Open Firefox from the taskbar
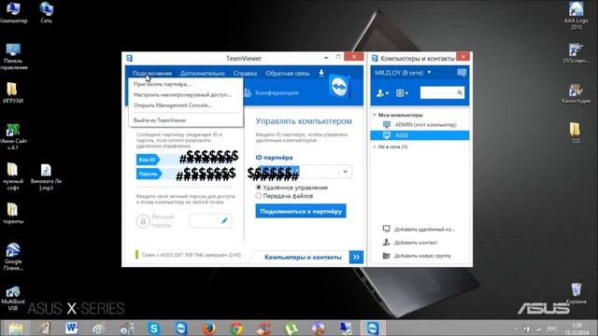 tap(208, 328)
